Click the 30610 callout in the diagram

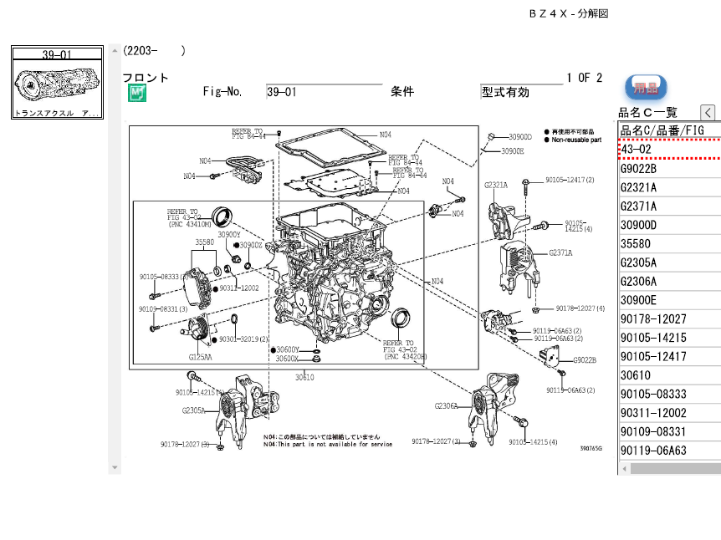point(304,377)
